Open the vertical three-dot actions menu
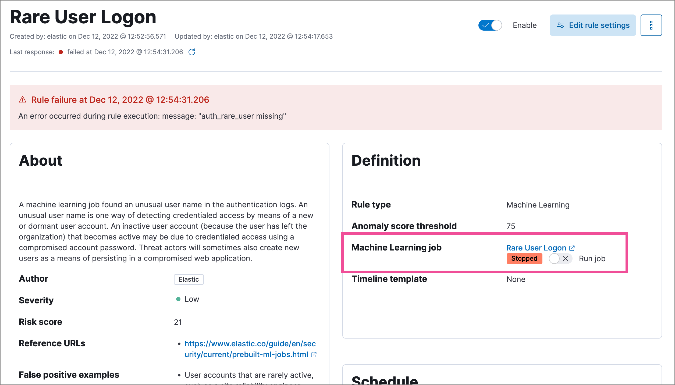The image size is (675, 385). 651,25
